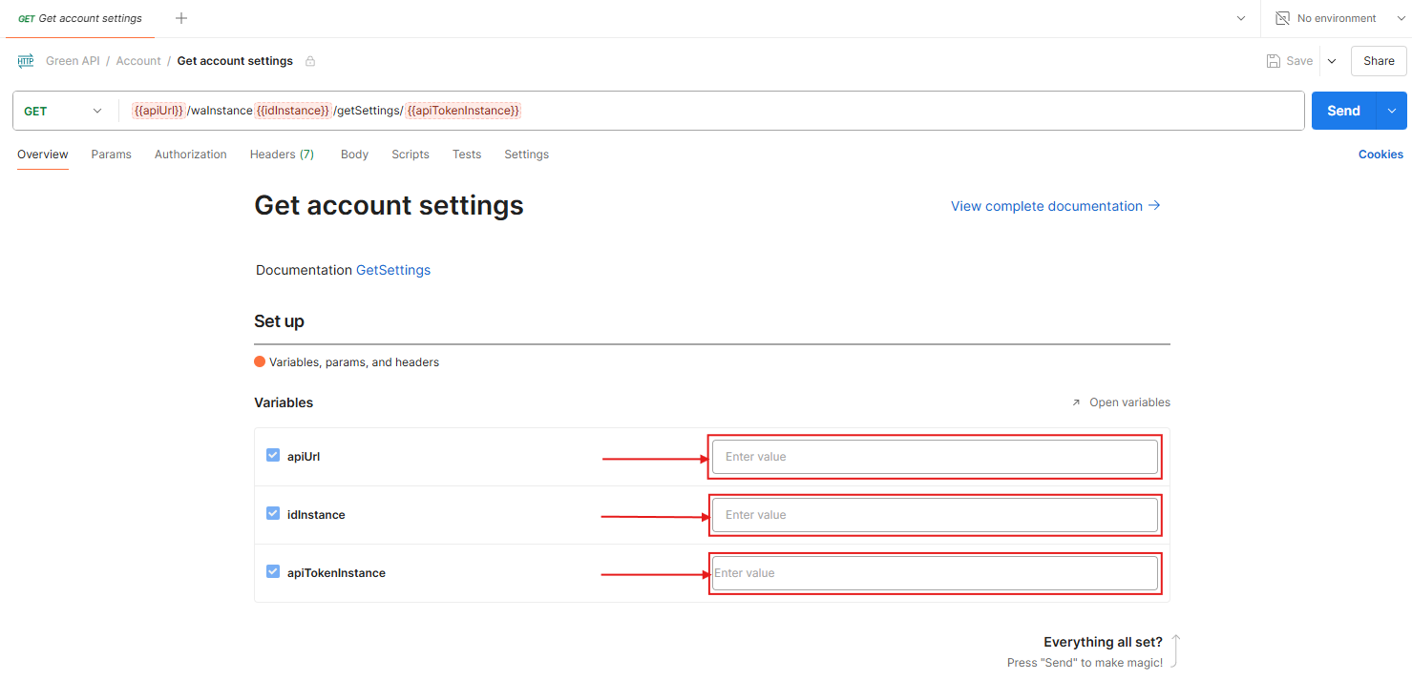
Task: Click the Save disk icon
Action: click(1274, 61)
